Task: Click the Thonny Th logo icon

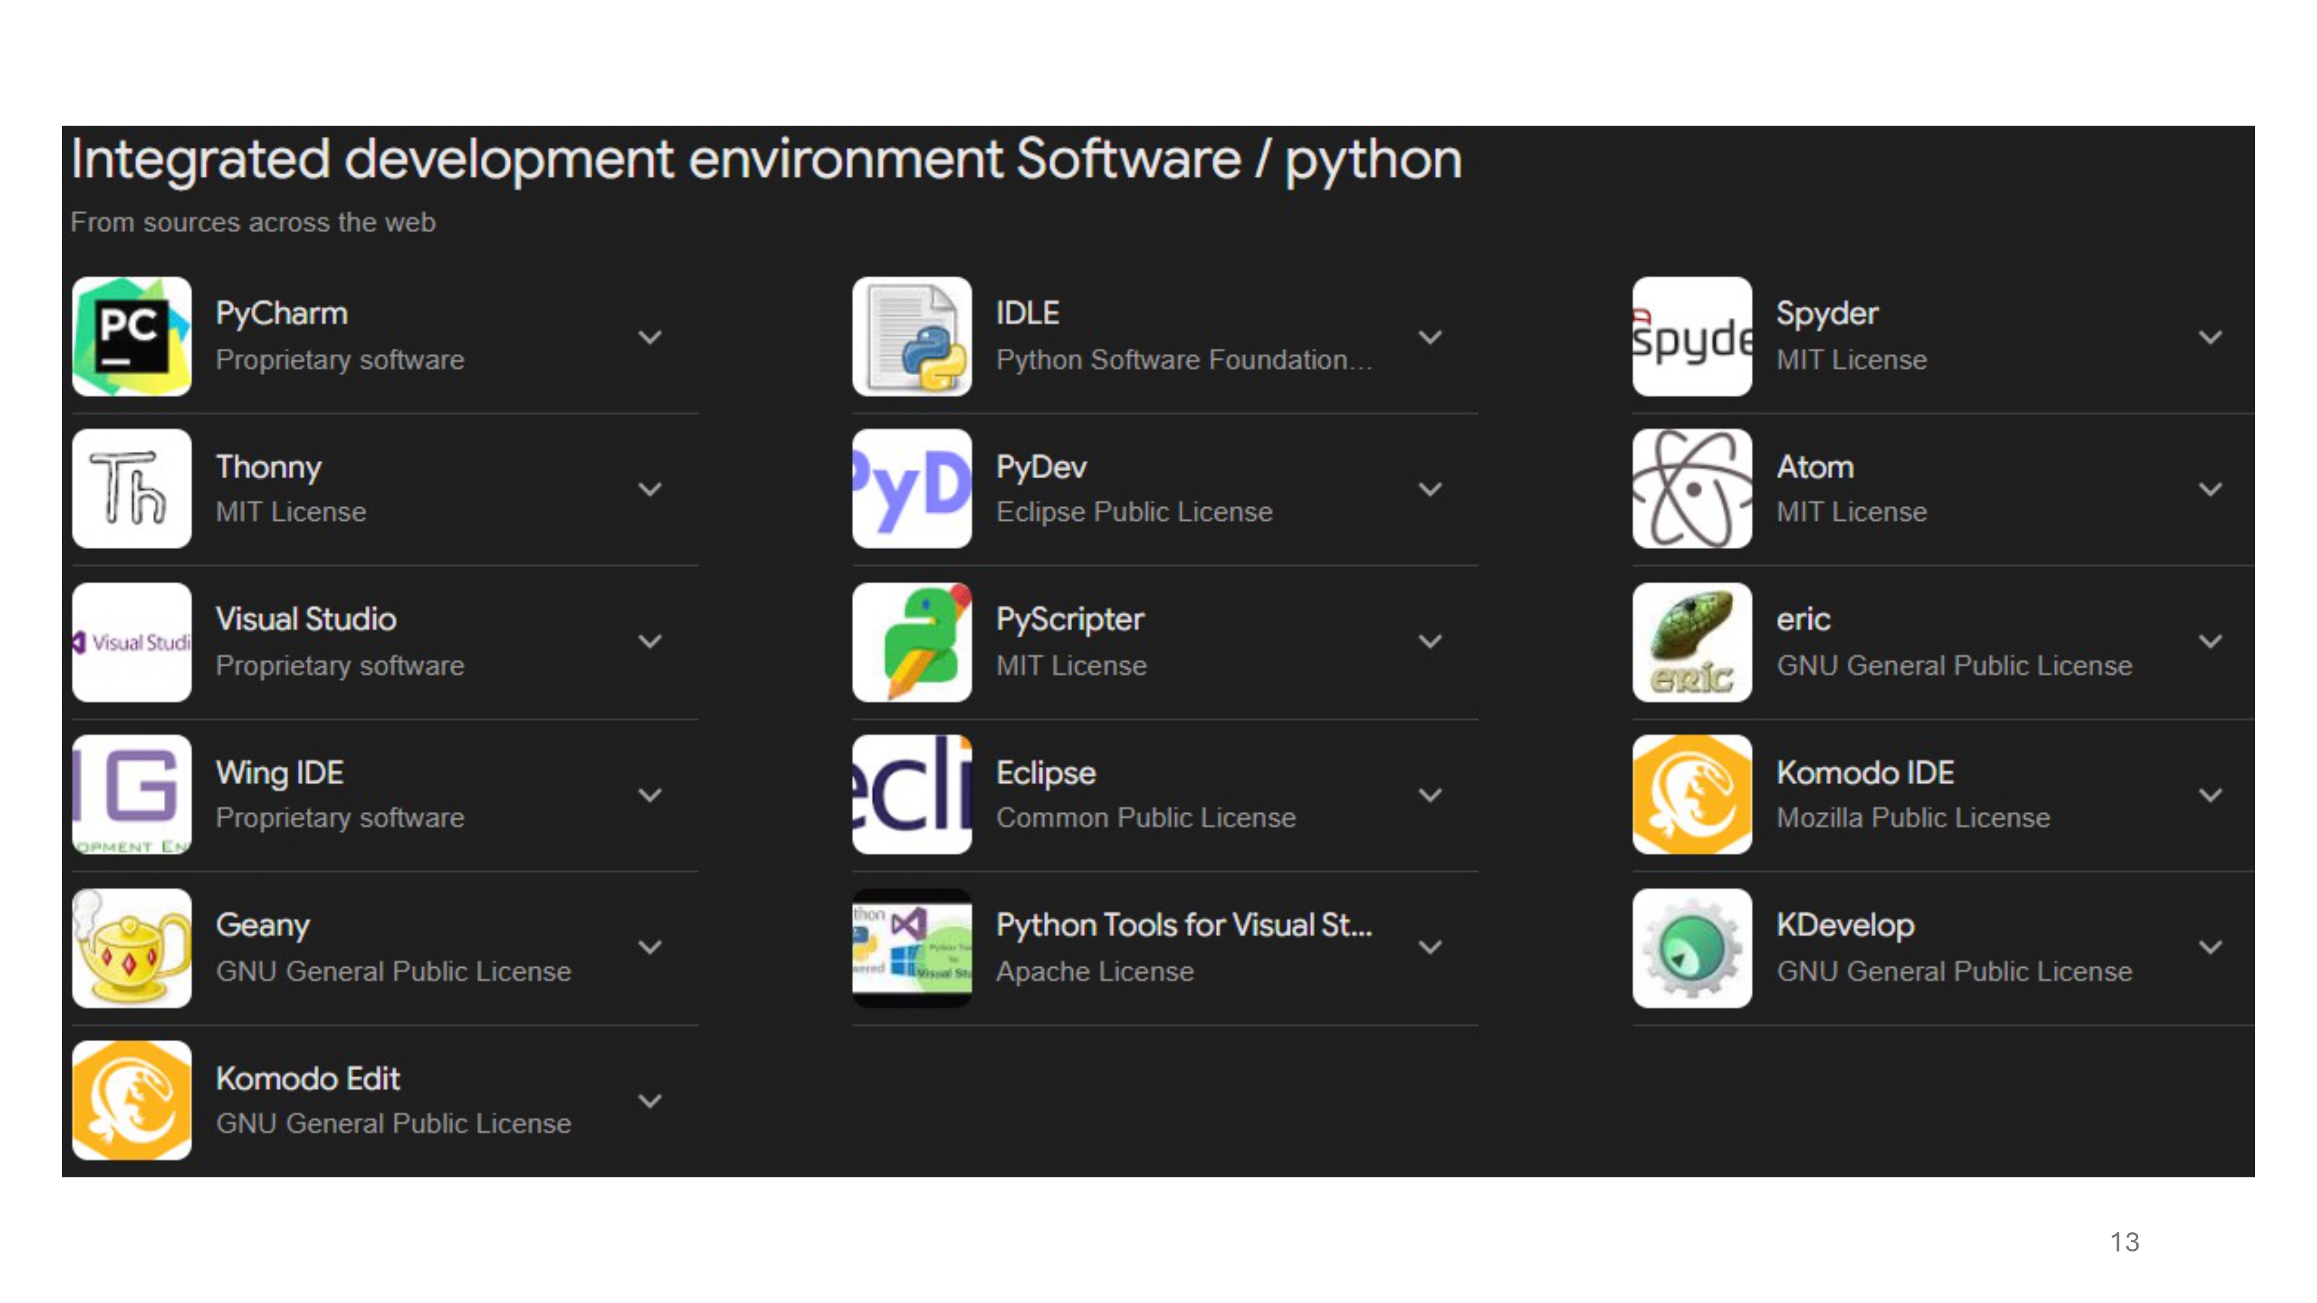Action: (x=131, y=489)
